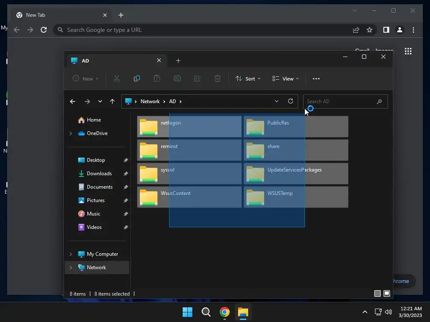This screenshot has height=322, width=430.
Task: Switch to details view in Explorer status bar
Action: click(x=378, y=293)
